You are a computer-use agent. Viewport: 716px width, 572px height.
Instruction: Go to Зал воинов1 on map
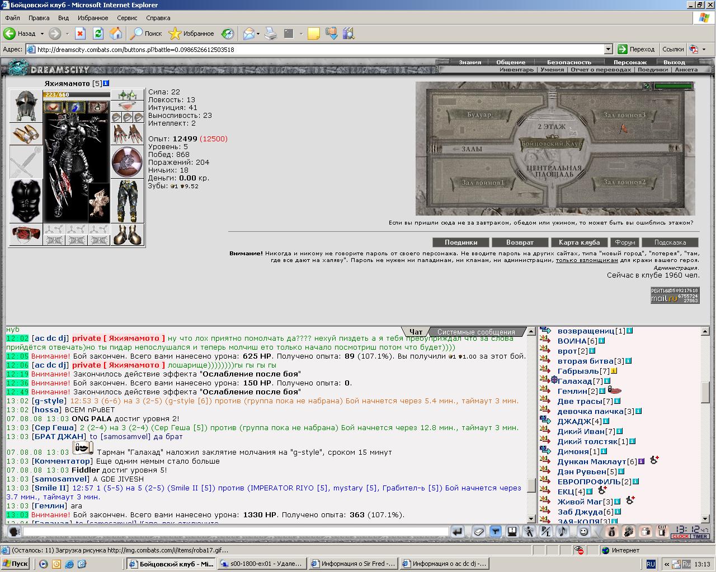click(x=483, y=182)
